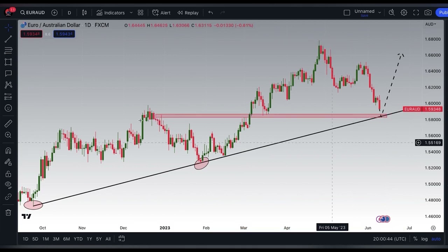Click the remove drawings trash icon

click(8, 212)
